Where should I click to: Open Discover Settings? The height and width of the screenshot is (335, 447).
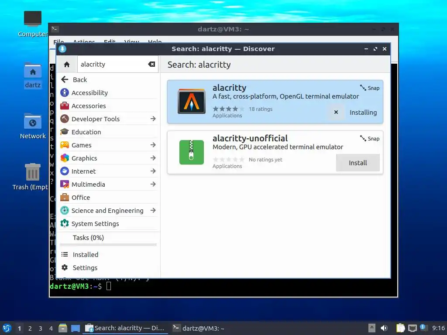pos(108,267)
